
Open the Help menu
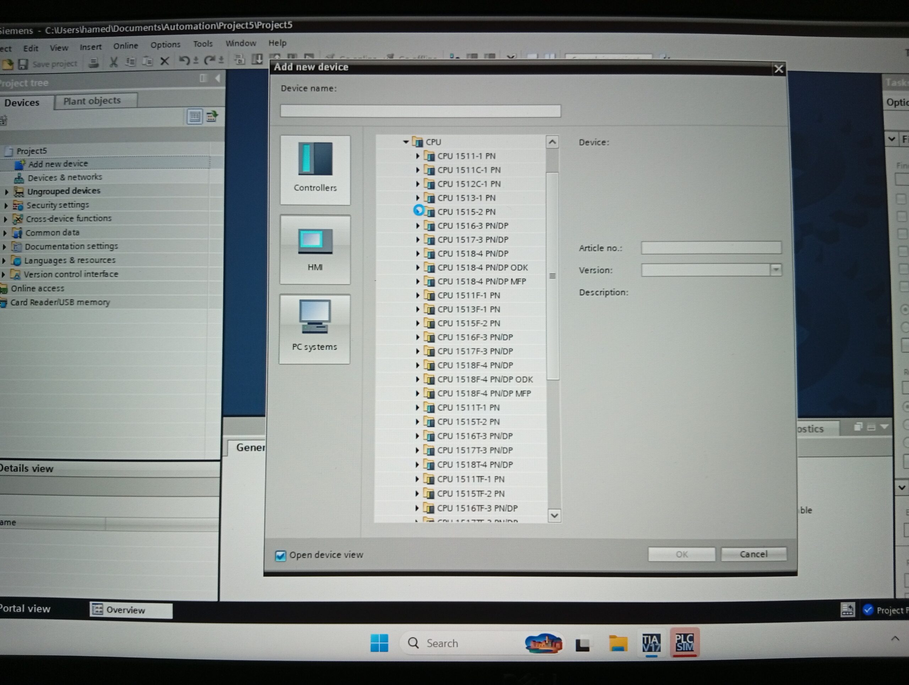click(x=277, y=43)
